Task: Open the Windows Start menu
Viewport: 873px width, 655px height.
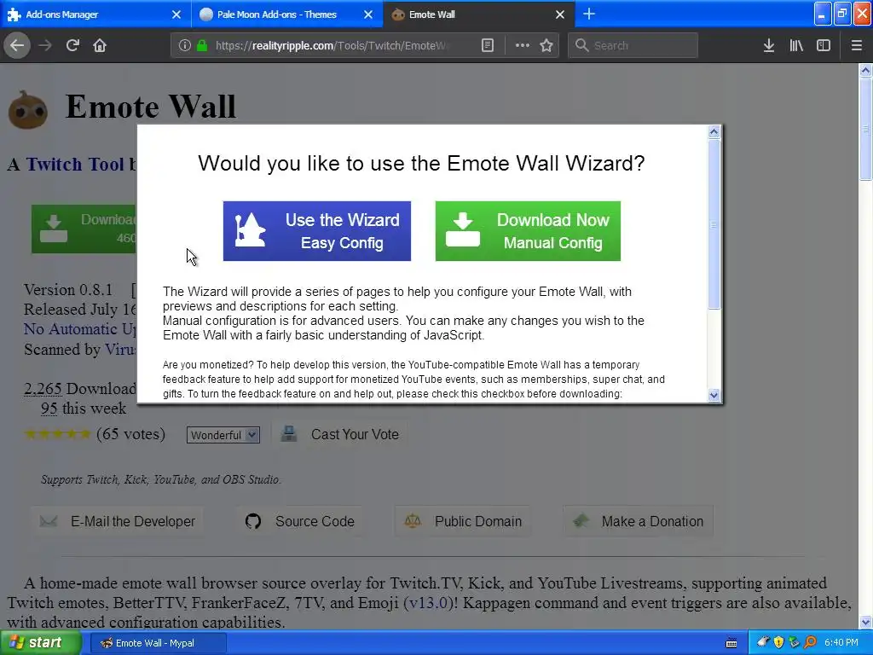Action: (x=41, y=643)
